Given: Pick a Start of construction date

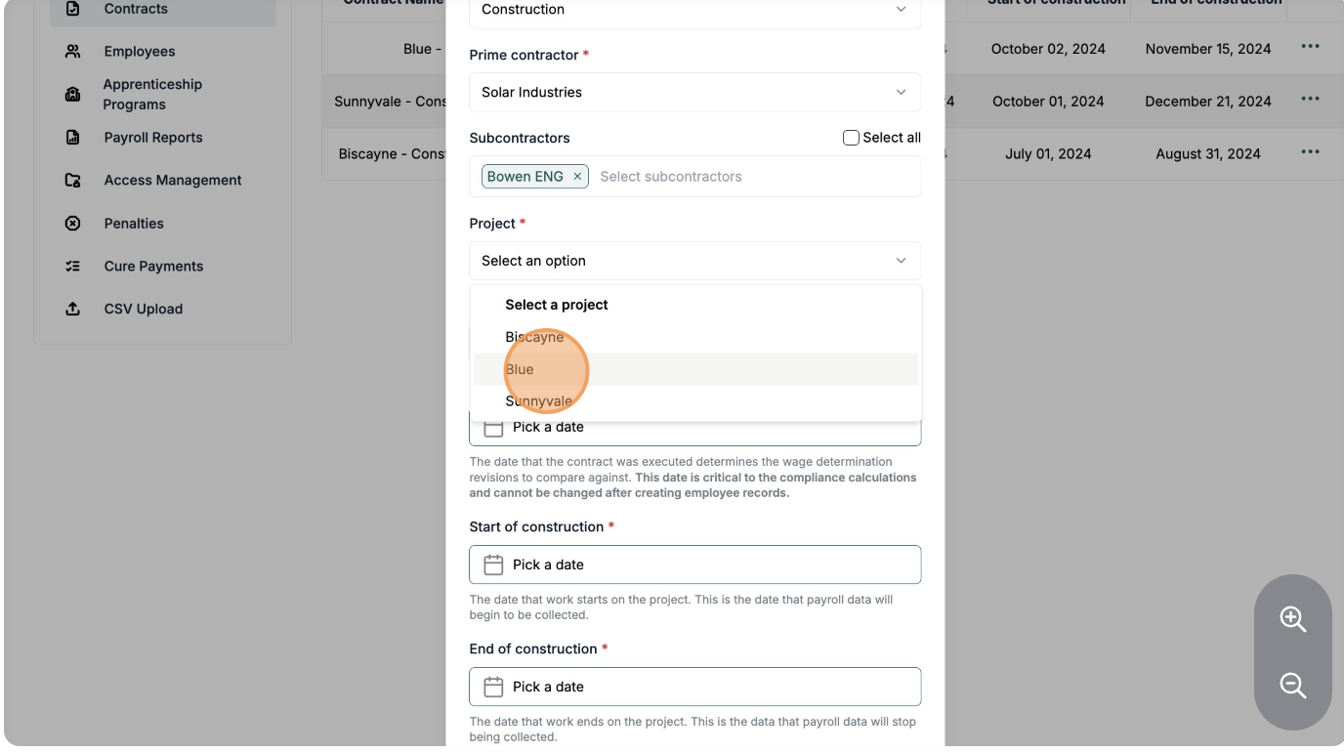Looking at the screenshot, I should tap(694, 564).
